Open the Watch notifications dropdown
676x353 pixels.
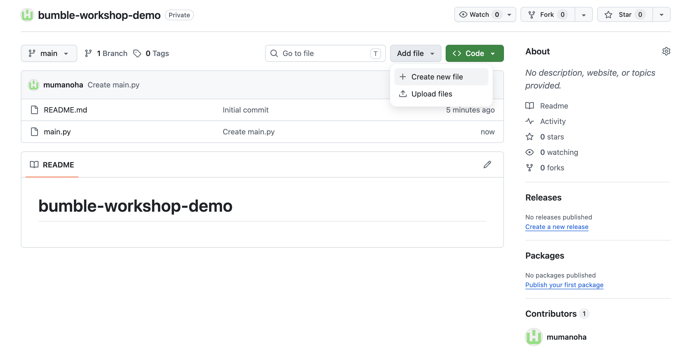pos(485,15)
